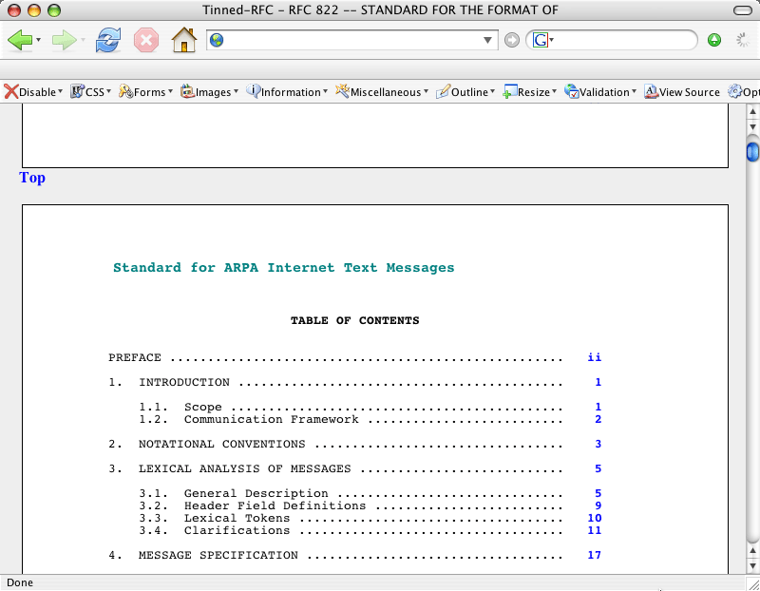
Task: Open page 11 link for Clarifications
Action: (595, 530)
